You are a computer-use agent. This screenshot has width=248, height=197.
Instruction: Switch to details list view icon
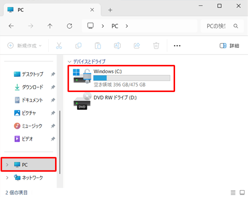(233, 193)
